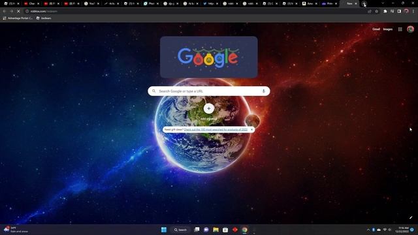The image size is (418, 235).
Task: Open the notifications badge on taskbar
Action: pos(412,230)
